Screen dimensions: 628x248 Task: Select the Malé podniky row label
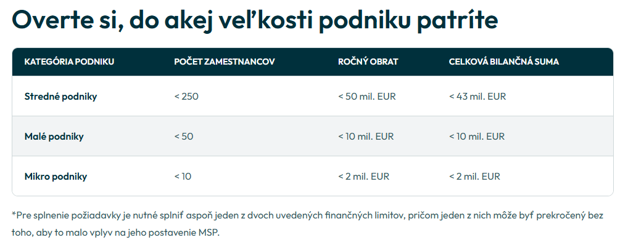point(54,137)
